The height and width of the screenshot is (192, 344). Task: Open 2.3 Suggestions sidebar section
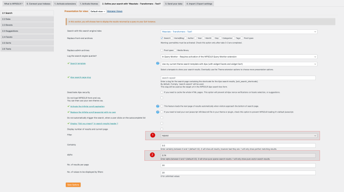point(27,31)
